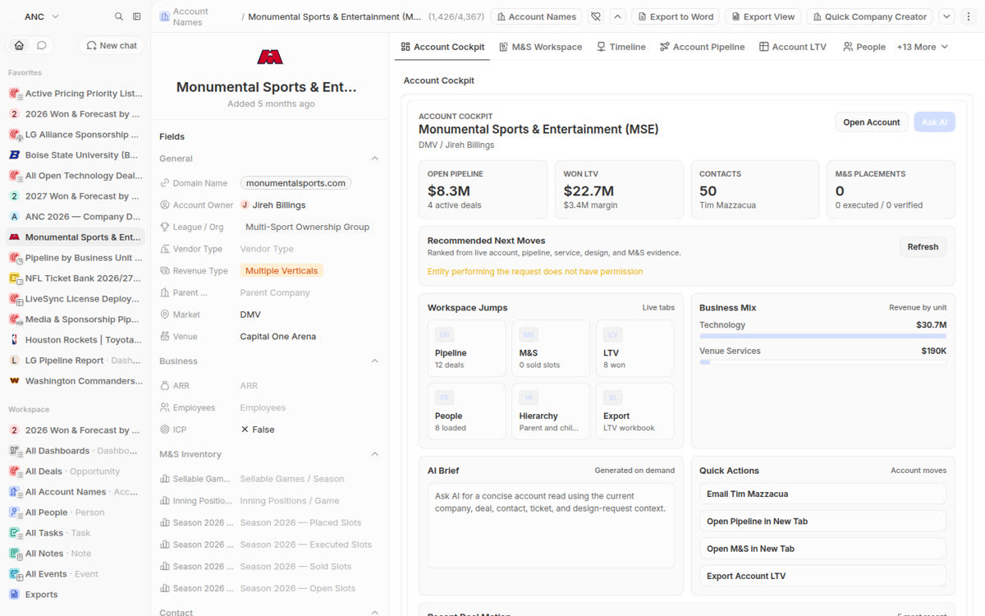Open the +13 More tabs dropdown

923,47
